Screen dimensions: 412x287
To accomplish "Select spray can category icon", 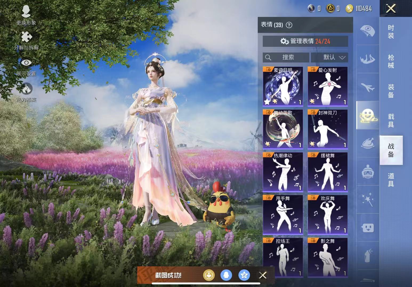I will (367, 256).
